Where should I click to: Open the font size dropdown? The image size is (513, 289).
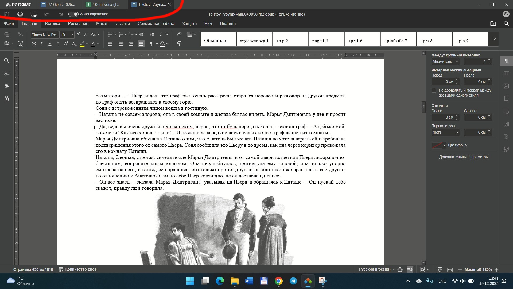pyautogui.click(x=72, y=35)
